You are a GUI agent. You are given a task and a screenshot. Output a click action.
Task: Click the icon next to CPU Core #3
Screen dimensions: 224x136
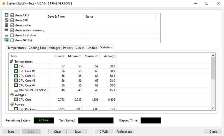[16, 80]
